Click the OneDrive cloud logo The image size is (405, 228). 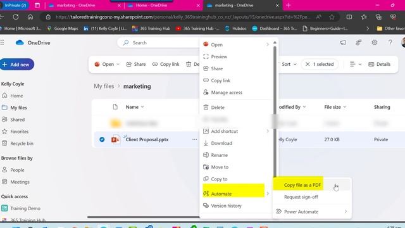coord(20,42)
